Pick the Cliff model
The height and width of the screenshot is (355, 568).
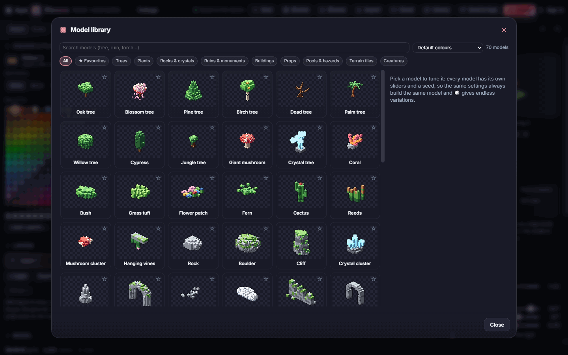301,246
